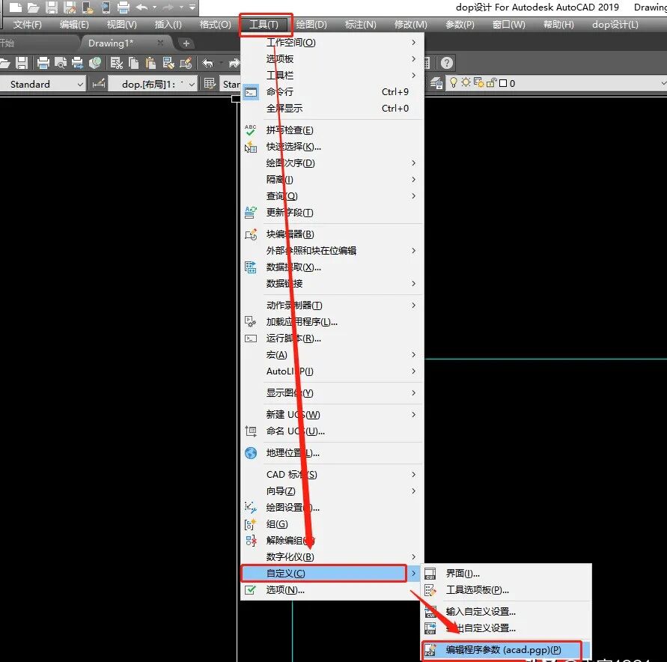667x662 pixels.
Task: Open the Layer Properties Manager icon
Action: 436,83
